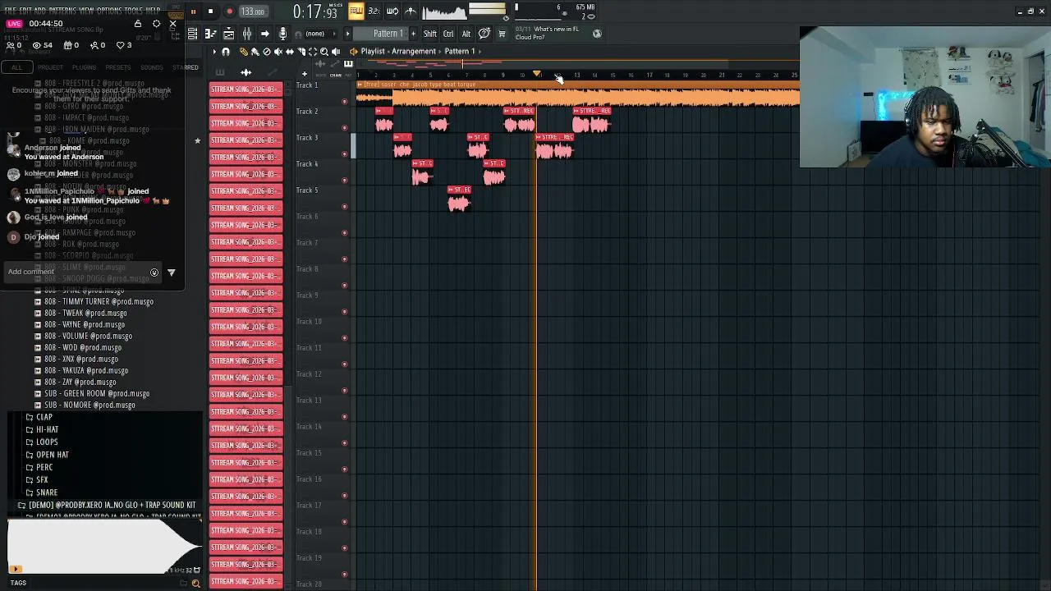Play sample preview with orange play button
The width and height of the screenshot is (1051, 591).
point(15,569)
